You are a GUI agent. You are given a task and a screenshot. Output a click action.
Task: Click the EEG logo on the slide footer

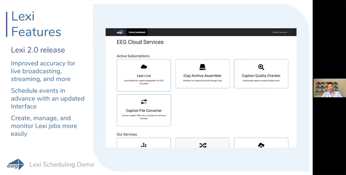coord(15,165)
